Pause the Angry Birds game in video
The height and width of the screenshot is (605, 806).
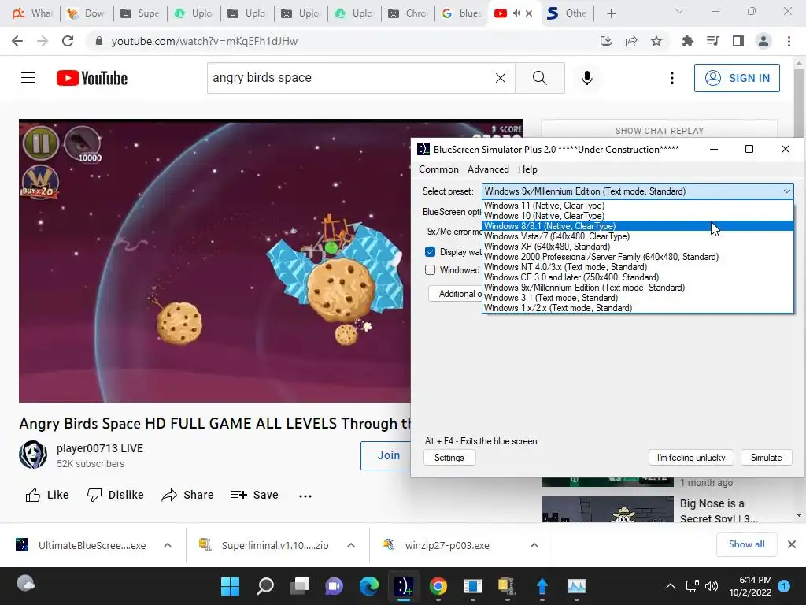point(41,143)
